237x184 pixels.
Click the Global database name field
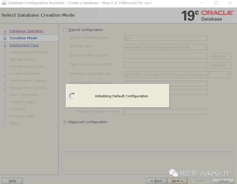166,38
